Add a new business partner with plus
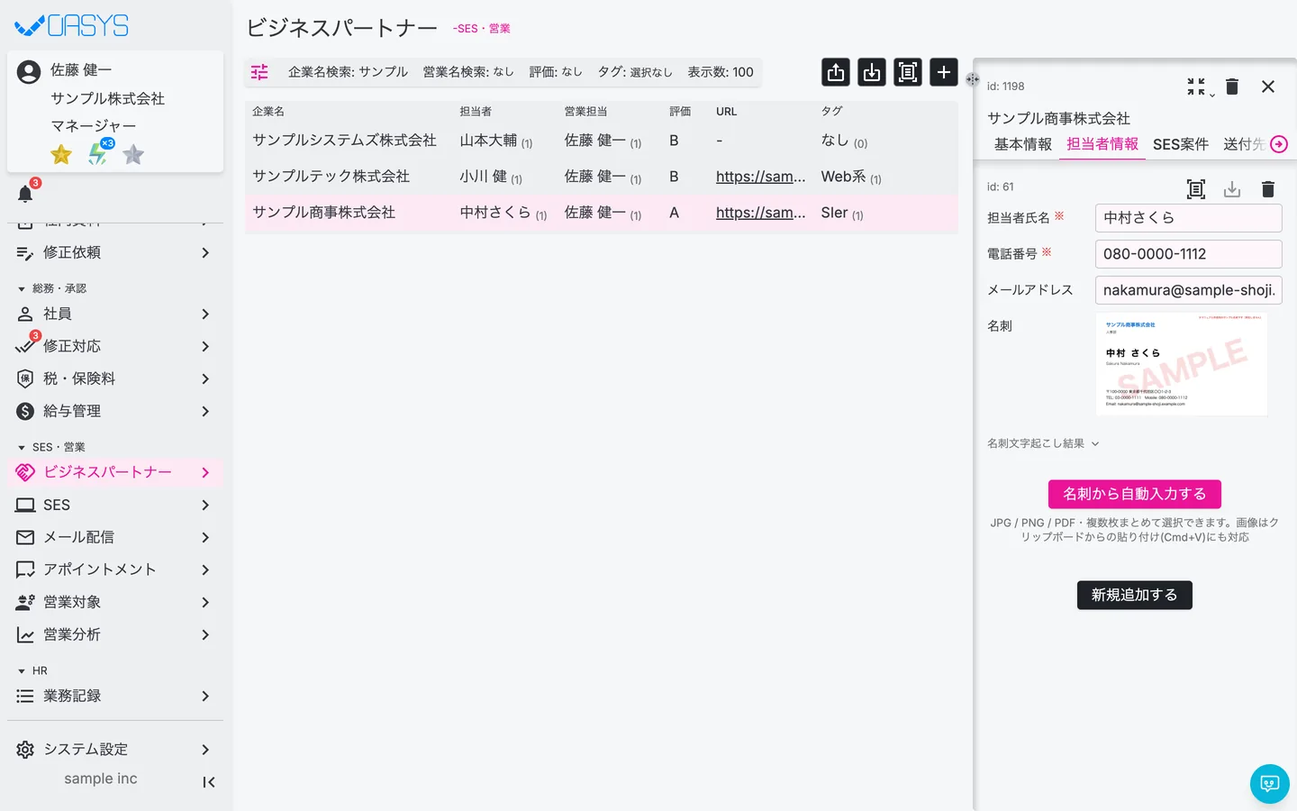 pyautogui.click(x=944, y=72)
